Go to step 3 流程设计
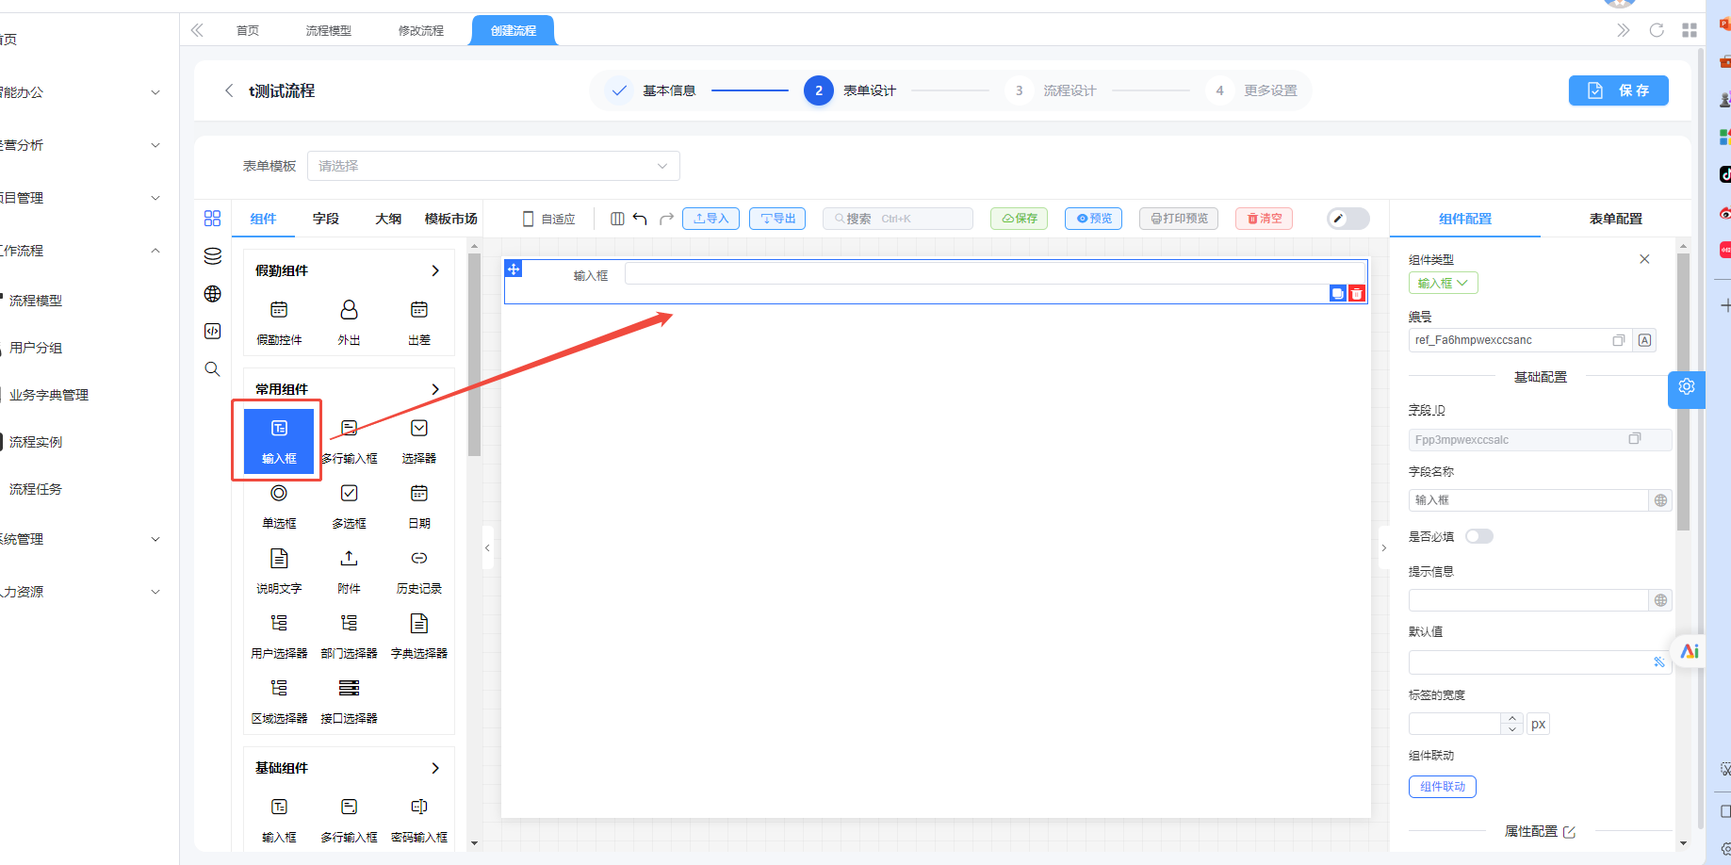The image size is (1731, 865). [x=1050, y=90]
